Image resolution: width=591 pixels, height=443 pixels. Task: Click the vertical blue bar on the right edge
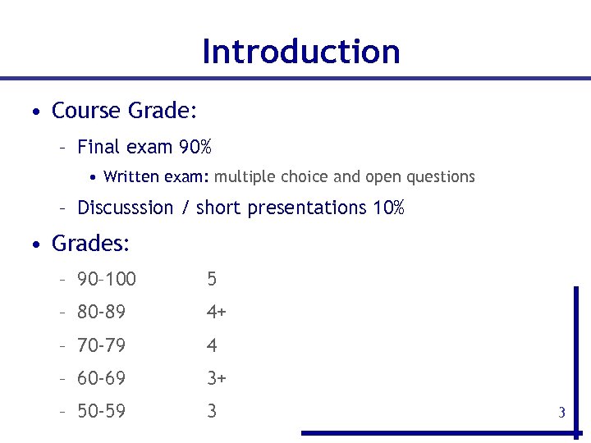[576, 353]
